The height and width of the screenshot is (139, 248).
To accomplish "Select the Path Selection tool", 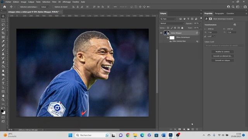I will pyautogui.click(x=3, y=87).
